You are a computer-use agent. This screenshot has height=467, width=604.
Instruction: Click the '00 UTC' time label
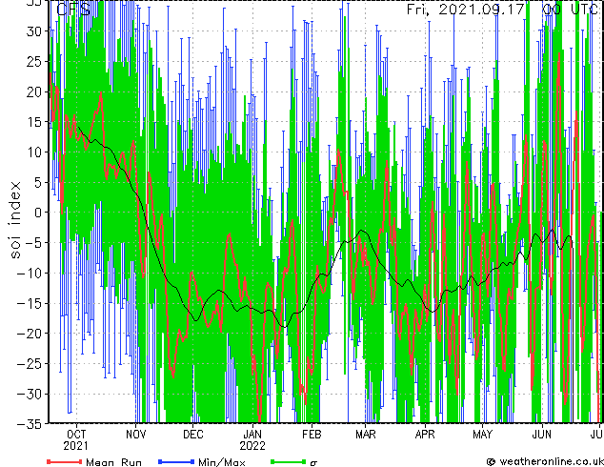point(571,9)
